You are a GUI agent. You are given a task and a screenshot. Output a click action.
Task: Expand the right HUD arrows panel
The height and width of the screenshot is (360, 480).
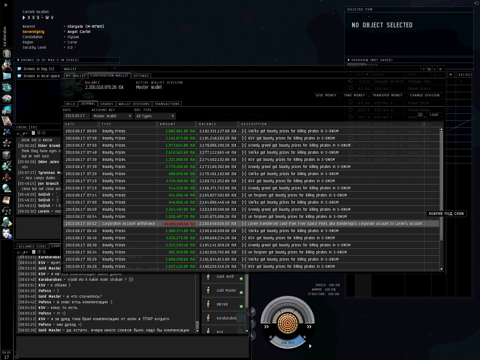309,327
